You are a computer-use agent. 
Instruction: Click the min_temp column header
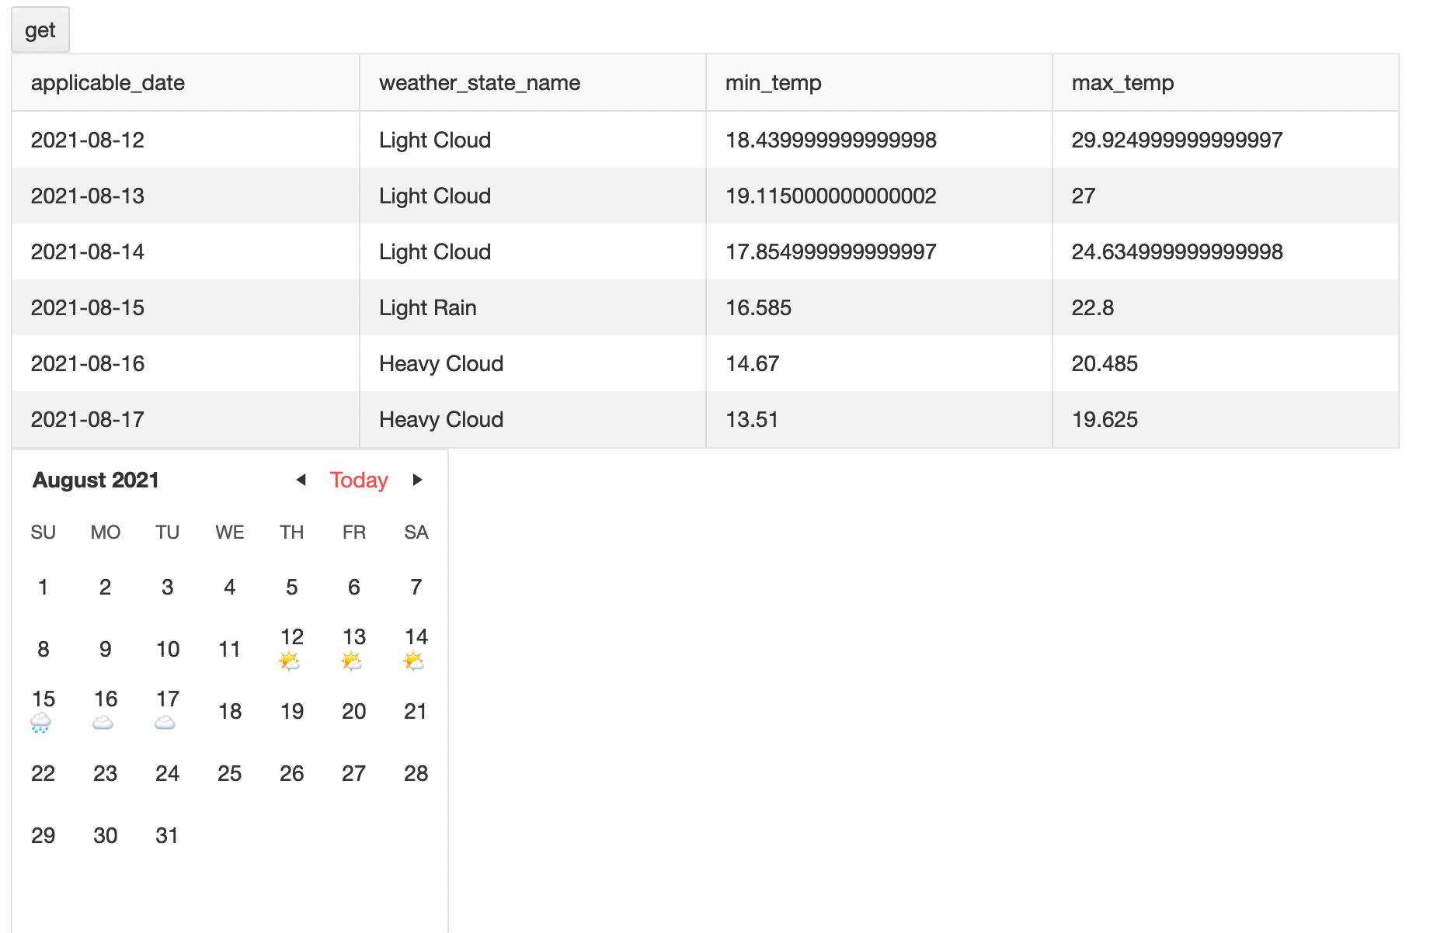tap(773, 83)
